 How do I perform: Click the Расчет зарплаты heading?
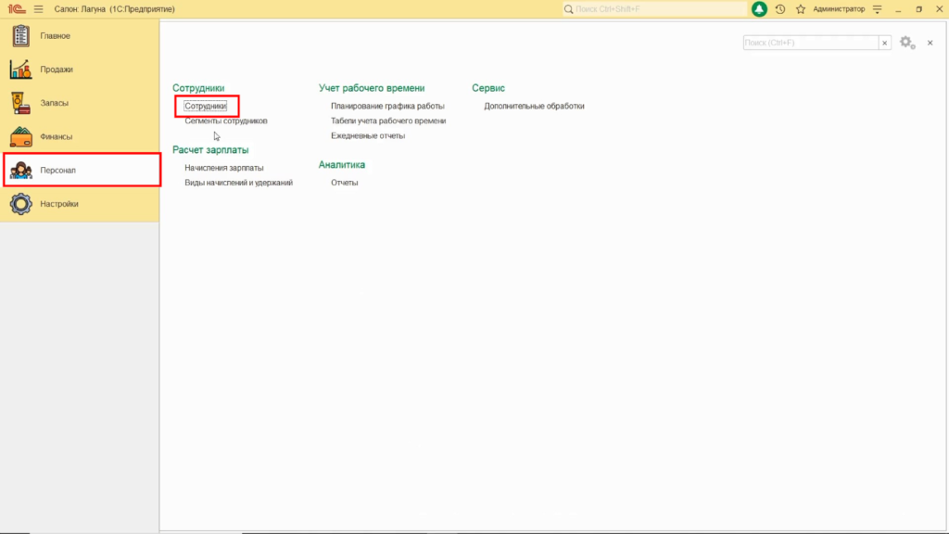pos(210,150)
